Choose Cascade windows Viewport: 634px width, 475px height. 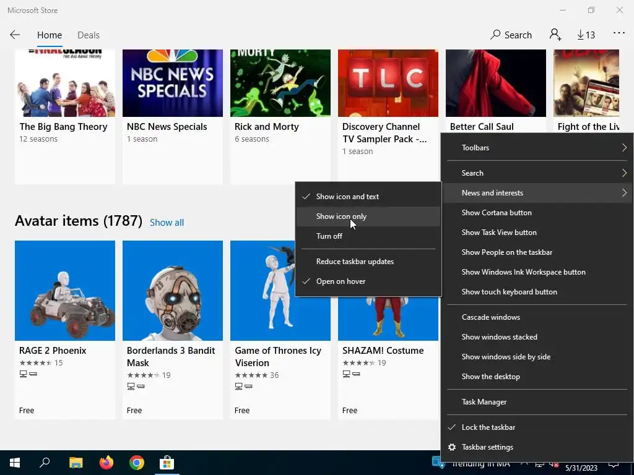538,317
